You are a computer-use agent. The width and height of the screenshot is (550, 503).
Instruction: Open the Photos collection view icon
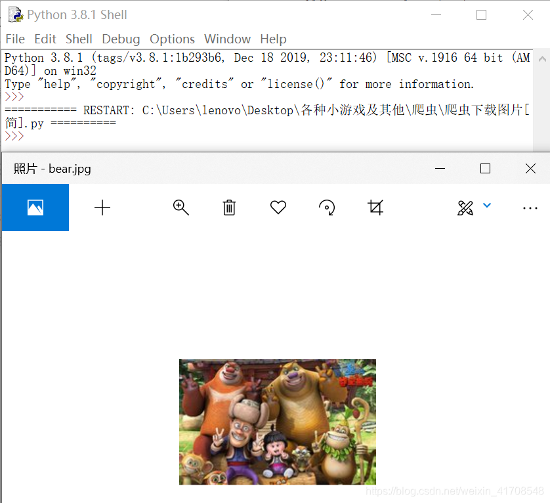point(35,208)
